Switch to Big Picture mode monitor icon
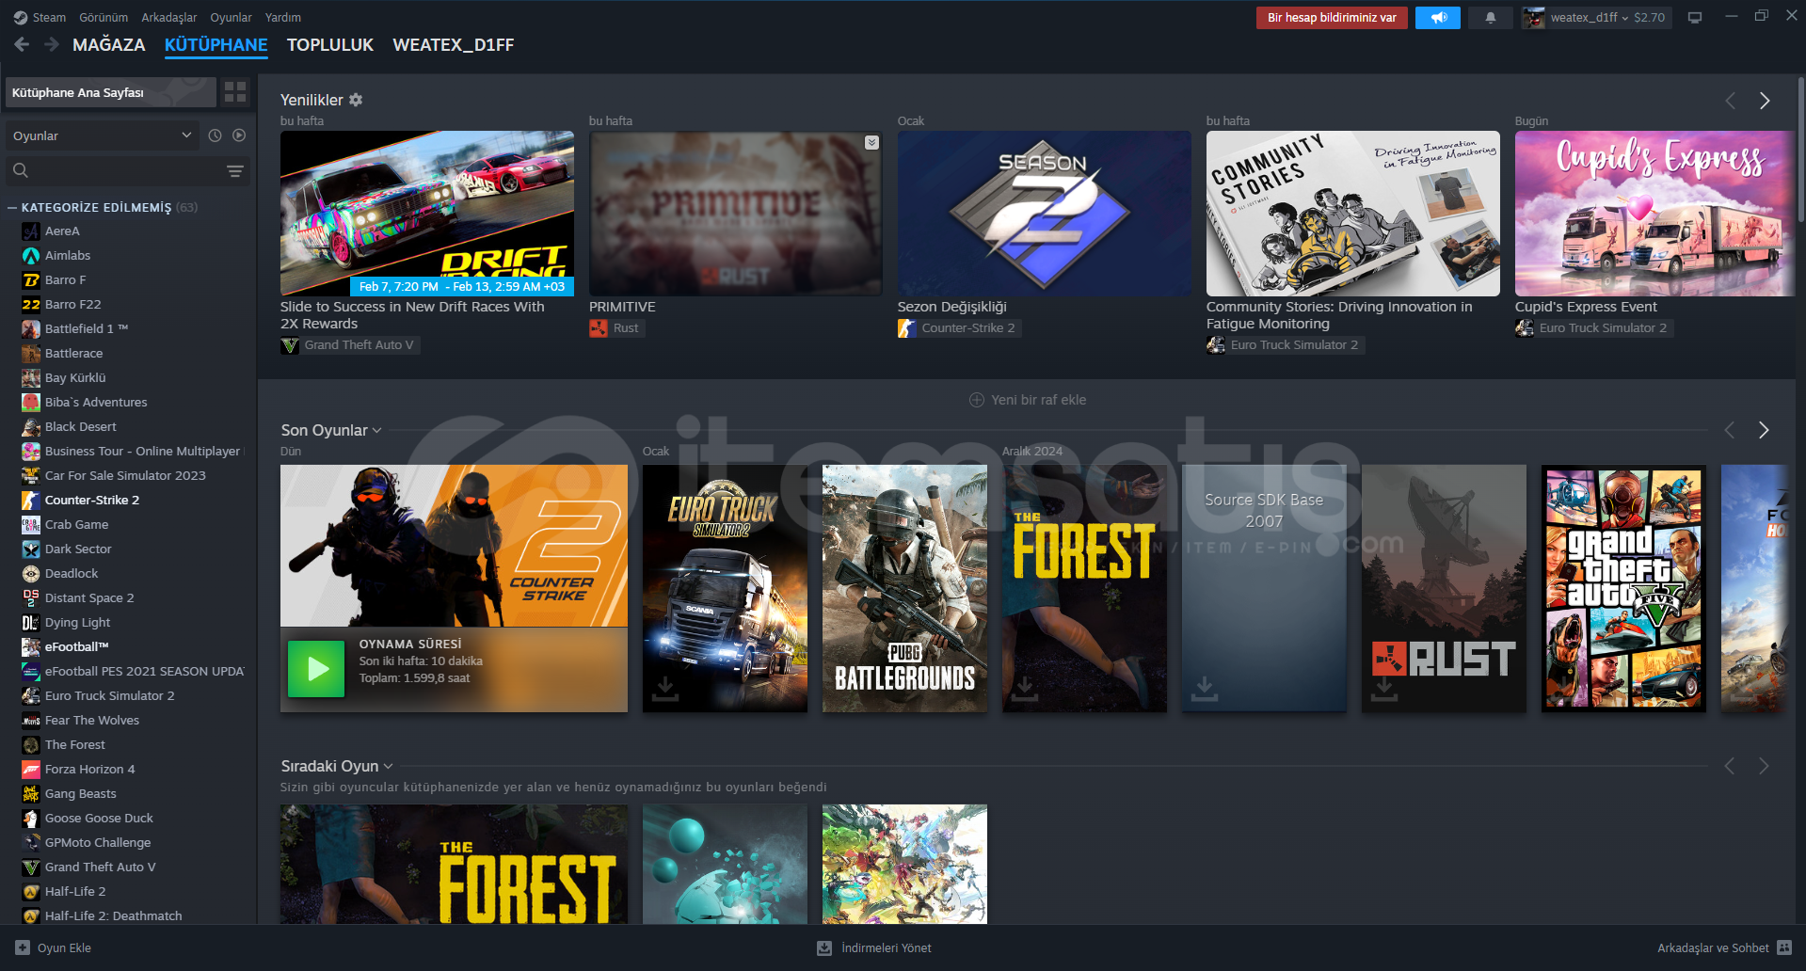Viewport: 1806px width, 971px height. (1695, 18)
